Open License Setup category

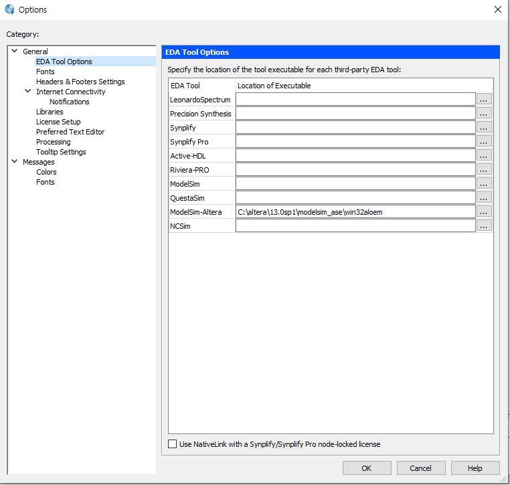[58, 122]
